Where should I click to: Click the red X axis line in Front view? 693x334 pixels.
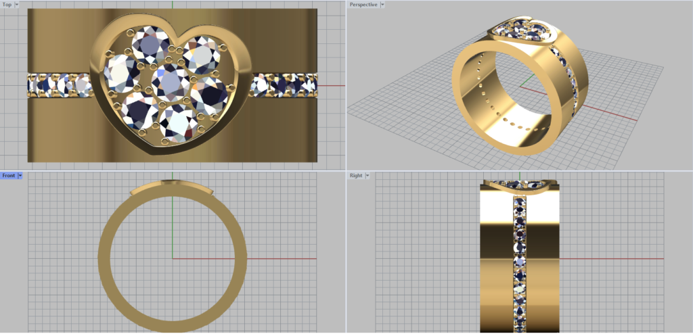tap(284, 258)
